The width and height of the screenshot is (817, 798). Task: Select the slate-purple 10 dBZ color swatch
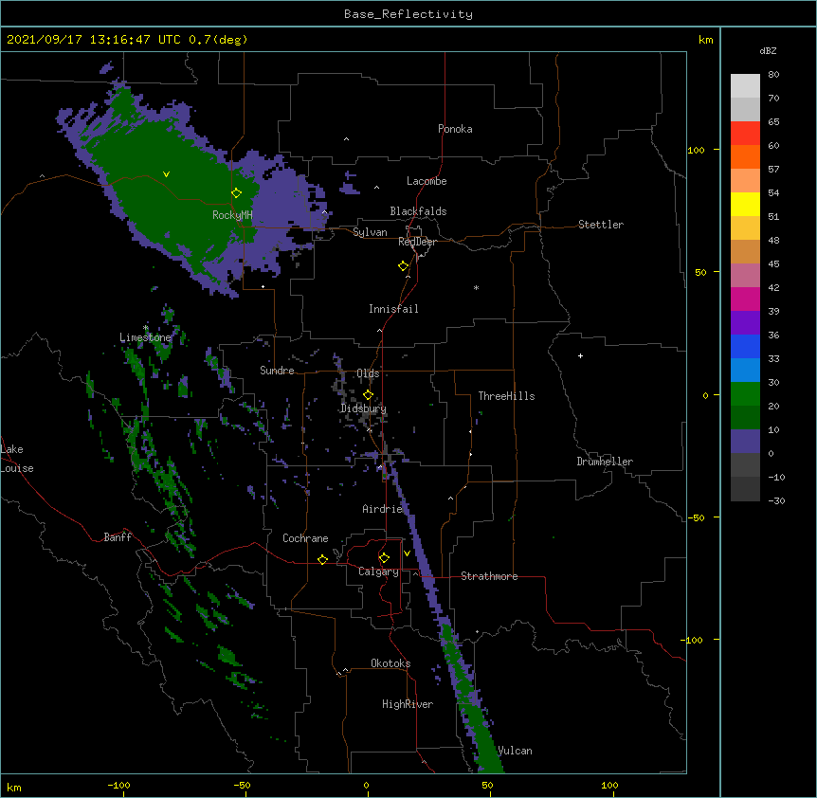point(745,442)
